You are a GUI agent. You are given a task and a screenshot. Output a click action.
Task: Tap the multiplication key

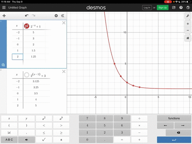(x=139, y=126)
